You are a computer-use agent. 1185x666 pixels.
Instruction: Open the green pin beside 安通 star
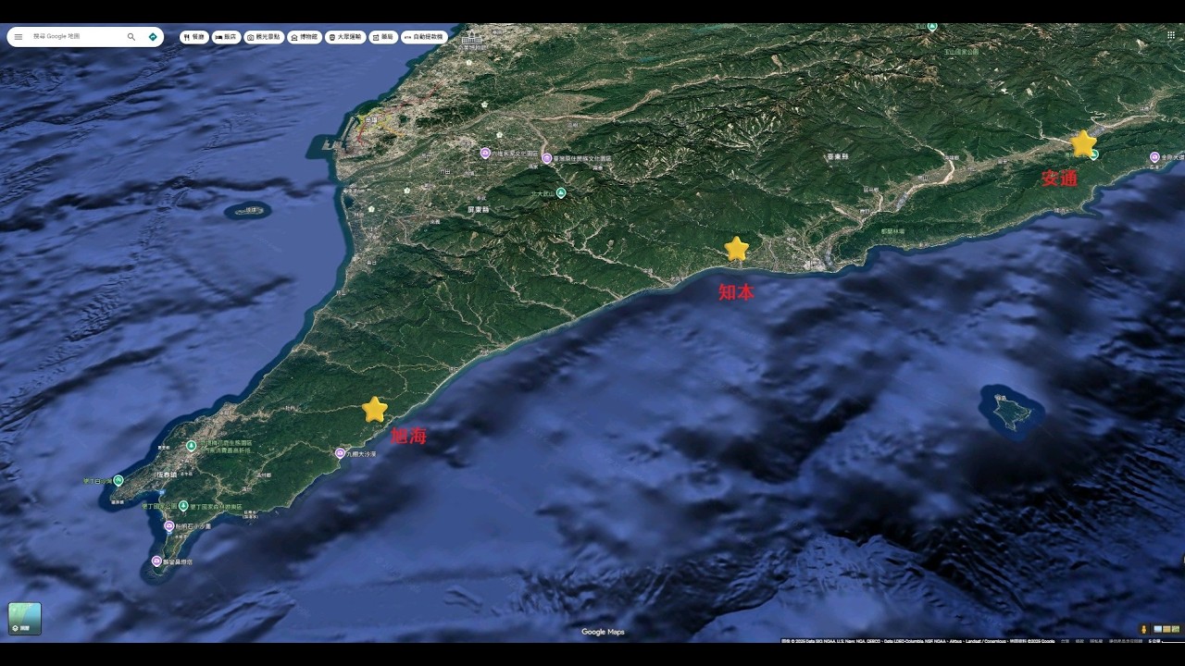click(1093, 154)
